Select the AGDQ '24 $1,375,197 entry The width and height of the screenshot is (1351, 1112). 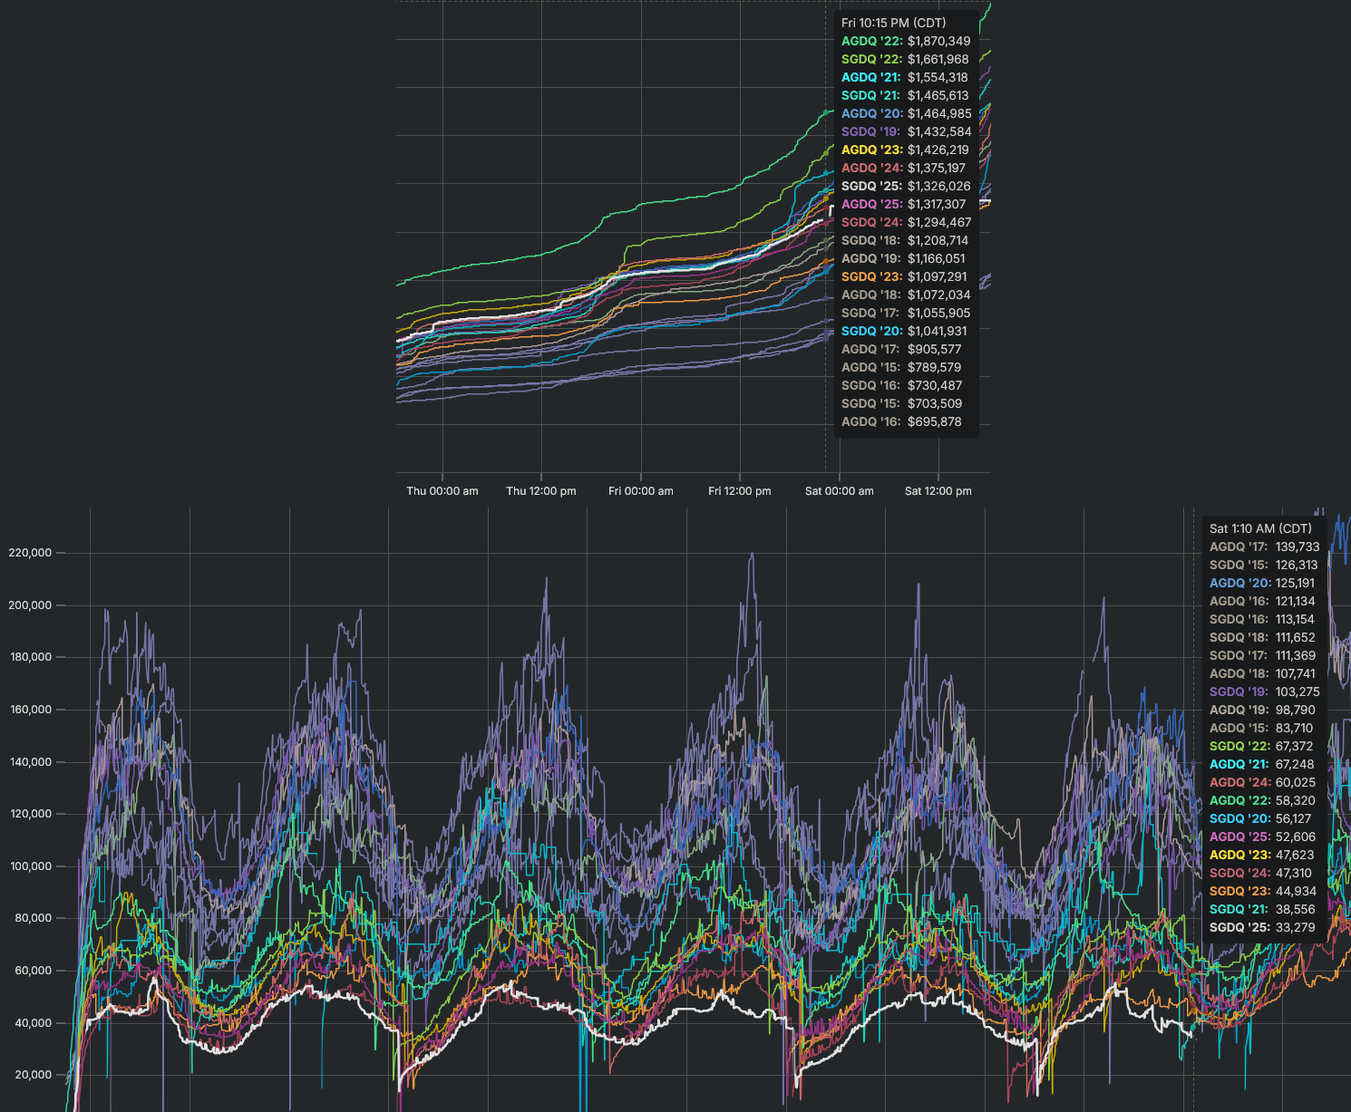(904, 168)
